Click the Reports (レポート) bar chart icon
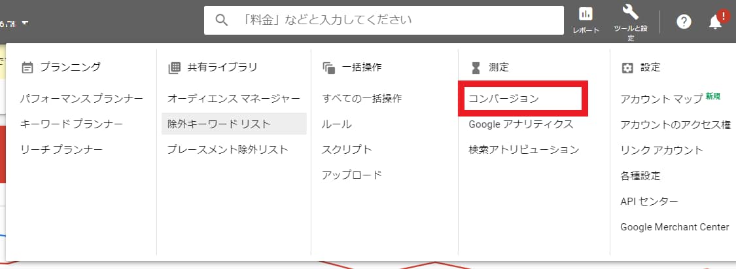Image resolution: width=736 pixels, height=269 pixels. pyautogui.click(x=586, y=15)
